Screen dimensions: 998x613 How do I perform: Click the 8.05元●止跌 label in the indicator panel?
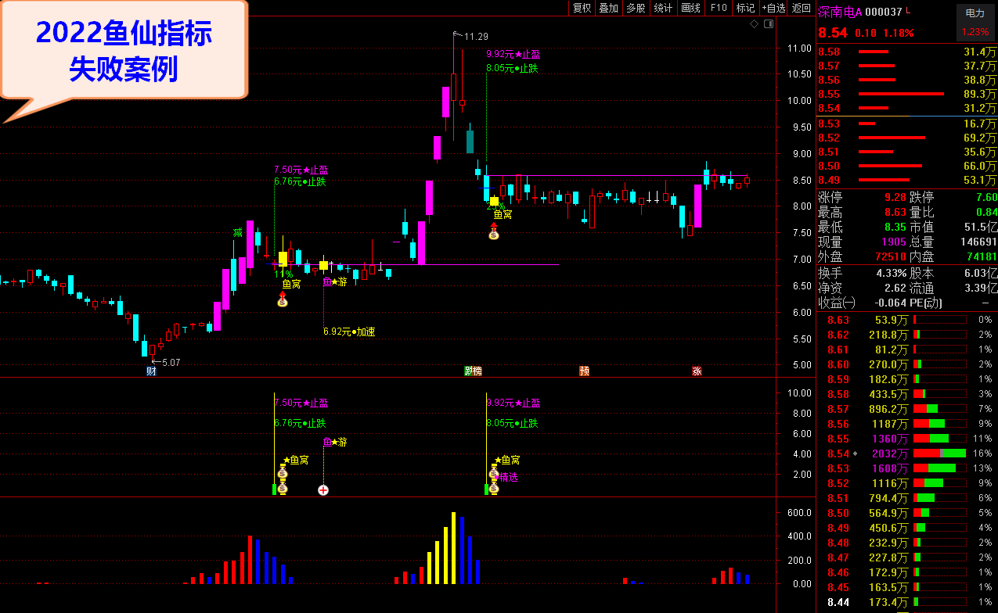(x=512, y=423)
